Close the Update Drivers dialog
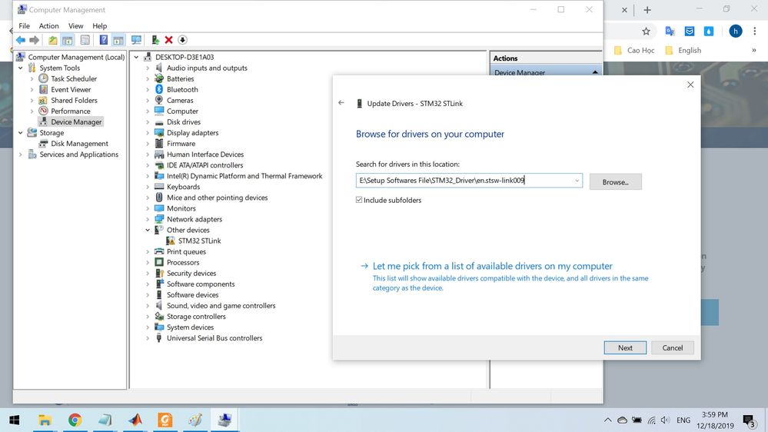 pos(690,85)
